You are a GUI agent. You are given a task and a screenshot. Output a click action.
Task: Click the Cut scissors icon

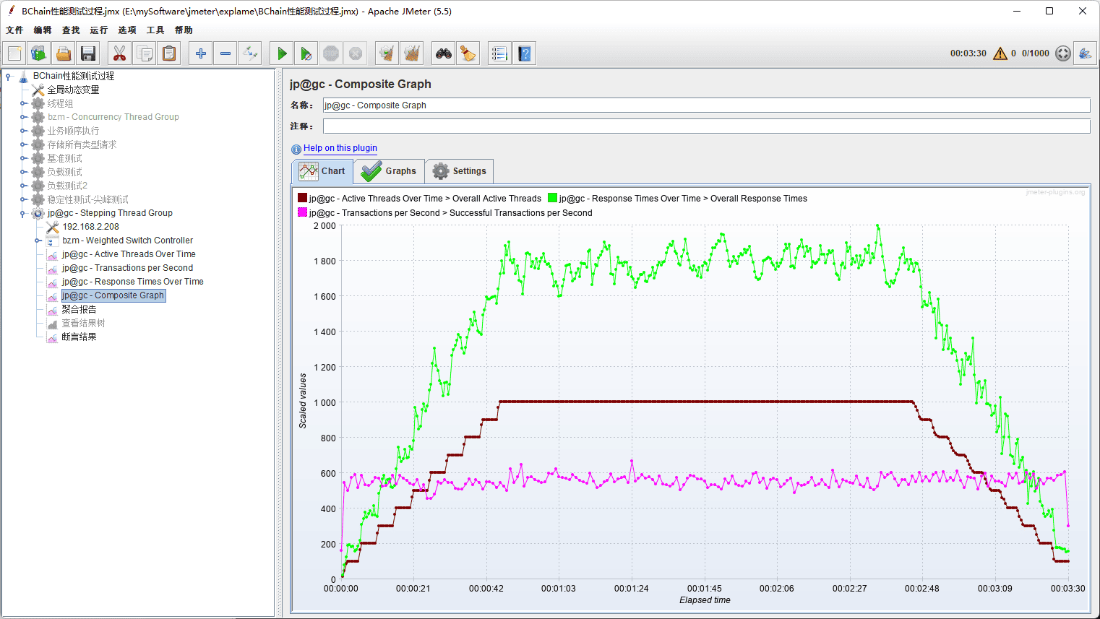click(119, 53)
